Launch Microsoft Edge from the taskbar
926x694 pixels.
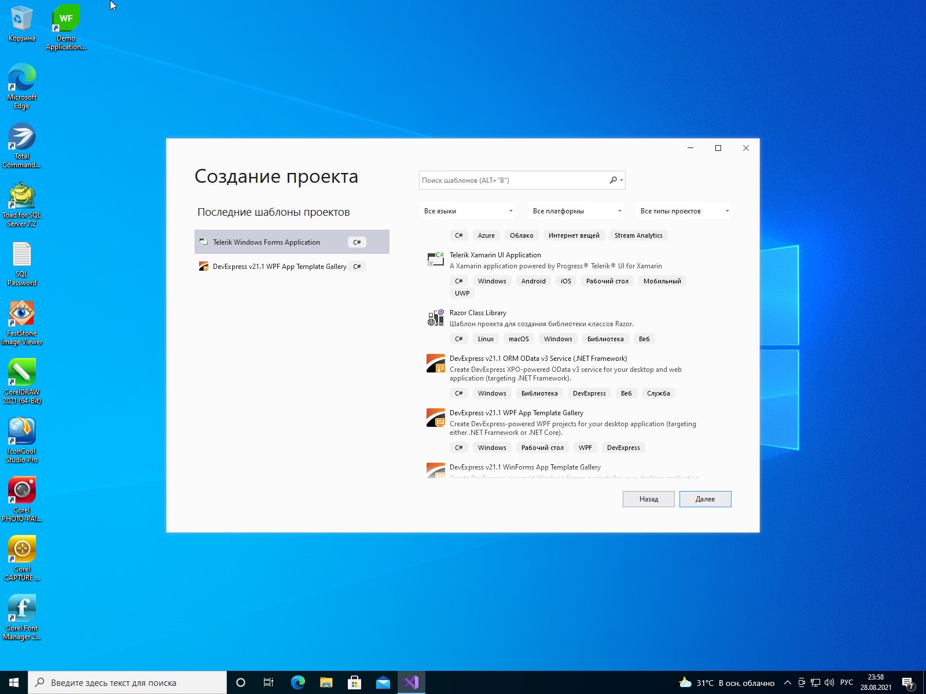coord(297,682)
